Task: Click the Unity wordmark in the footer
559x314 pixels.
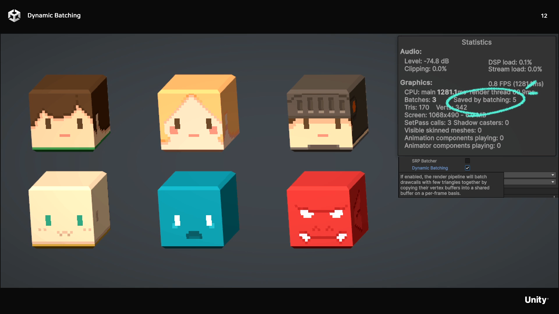Action: pos(536,300)
